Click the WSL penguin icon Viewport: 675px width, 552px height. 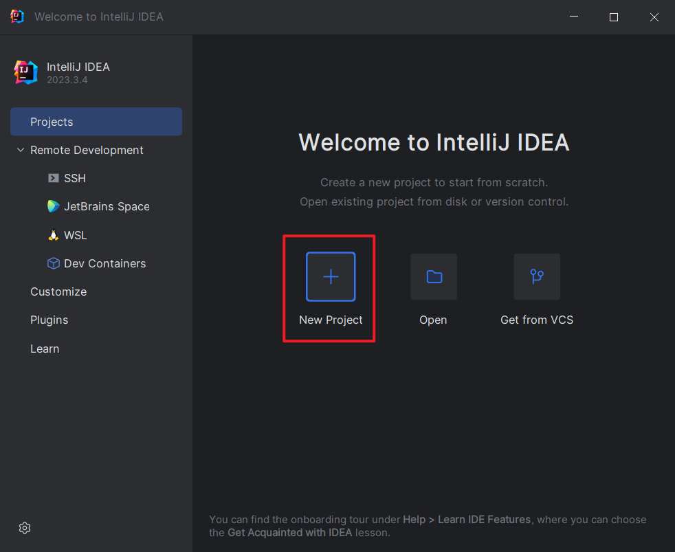53,235
